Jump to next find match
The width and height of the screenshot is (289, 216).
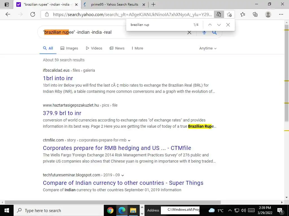tap(219, 25)
